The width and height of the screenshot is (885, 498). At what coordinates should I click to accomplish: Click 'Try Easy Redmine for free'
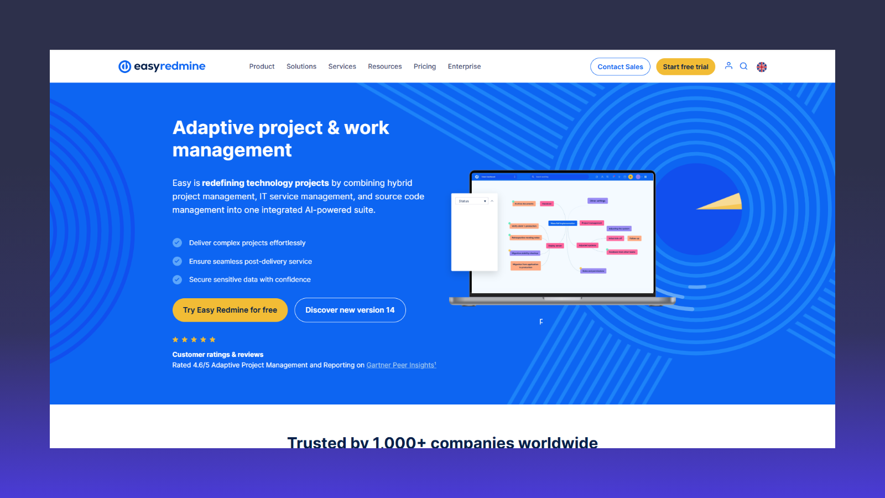230,310
